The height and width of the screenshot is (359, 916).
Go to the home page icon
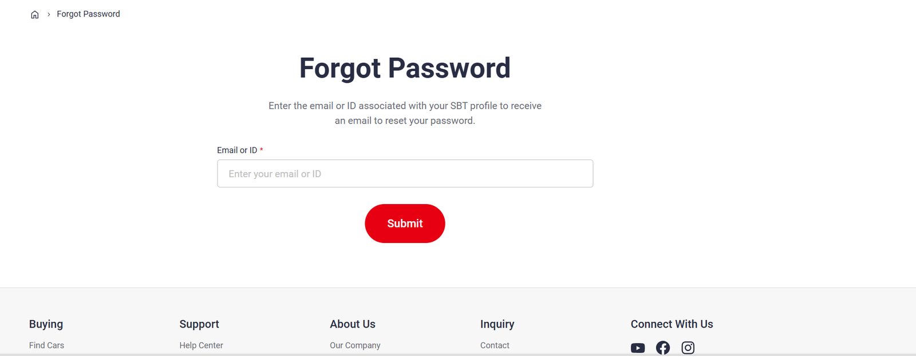click(35, 14)
